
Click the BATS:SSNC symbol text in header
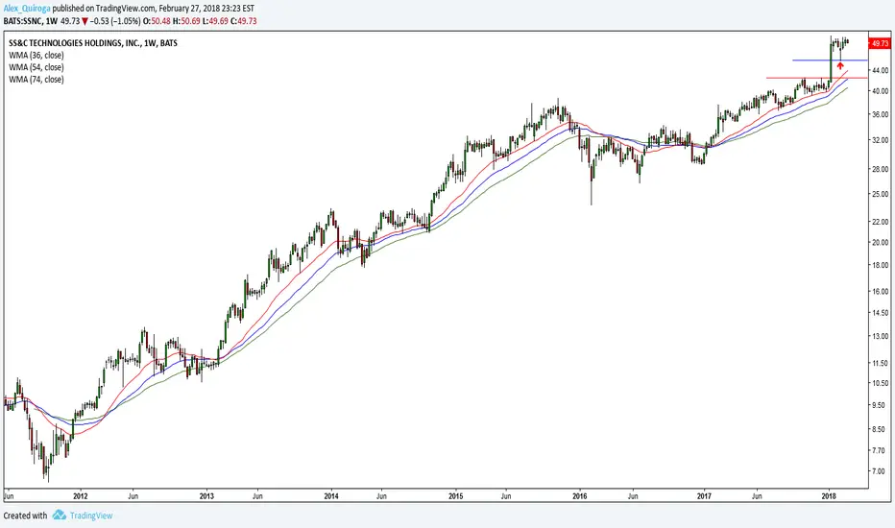coord(23,21)
